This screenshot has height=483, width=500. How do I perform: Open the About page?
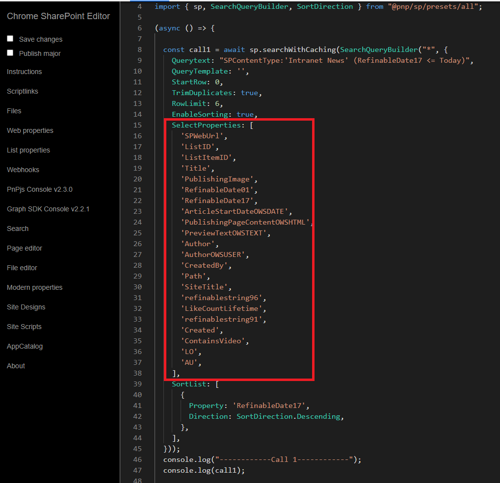pyautogui.click(x=15, y=366)
